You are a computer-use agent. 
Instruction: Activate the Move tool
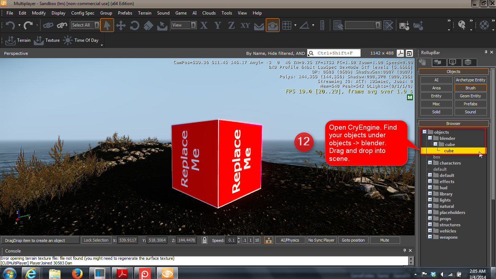(x=121, y=25)
